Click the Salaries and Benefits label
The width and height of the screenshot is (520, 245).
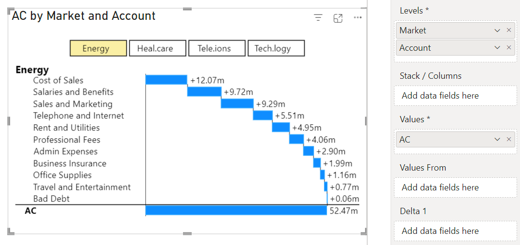[x=73, y=92]
